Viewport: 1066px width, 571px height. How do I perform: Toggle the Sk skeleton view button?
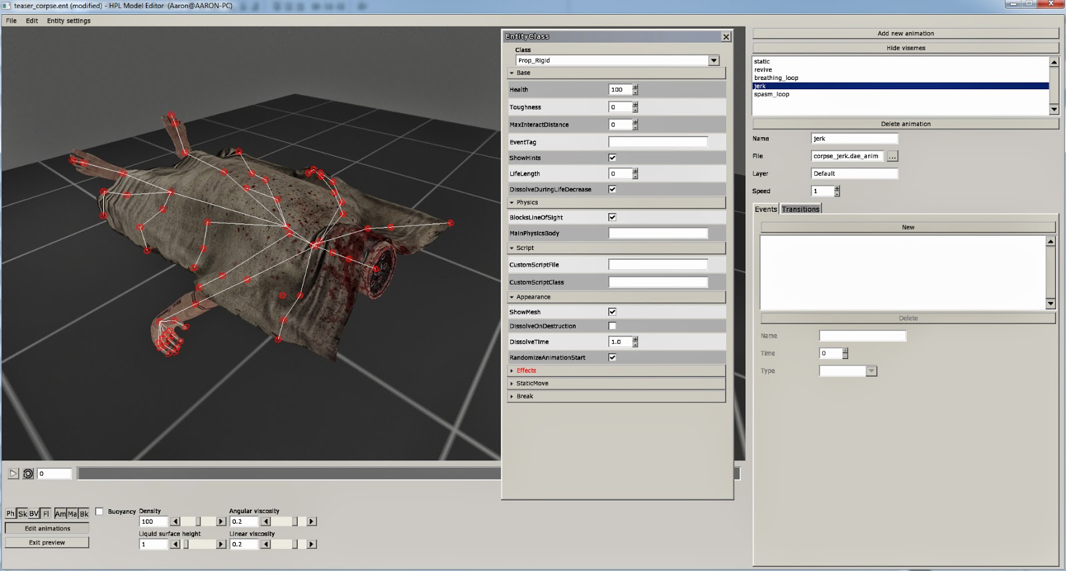click(x=22, y=514)
